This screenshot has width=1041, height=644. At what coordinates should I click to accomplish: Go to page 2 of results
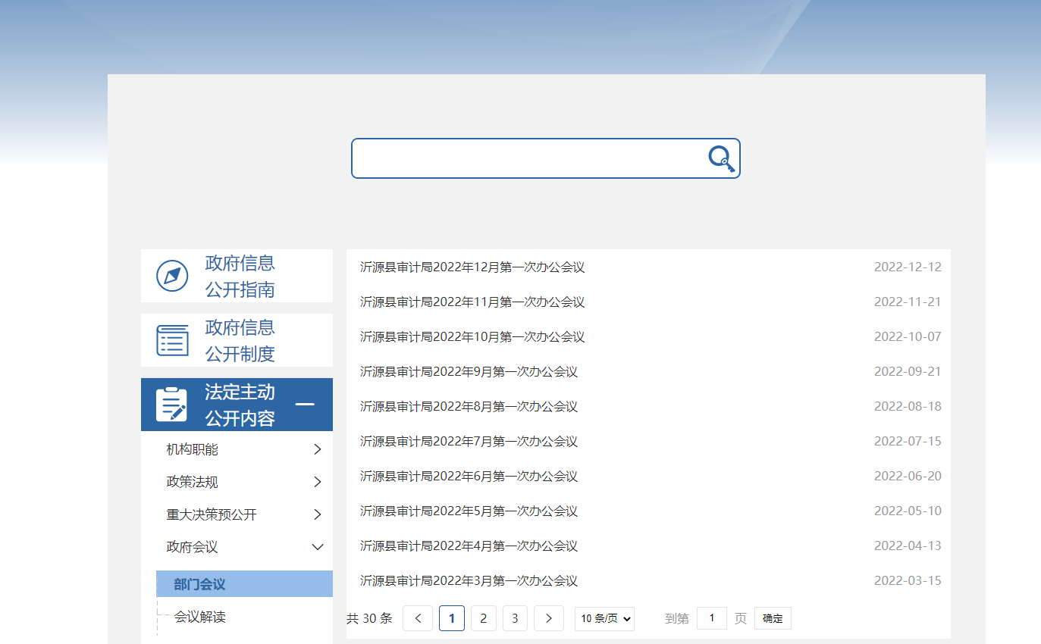click(483, 618)
